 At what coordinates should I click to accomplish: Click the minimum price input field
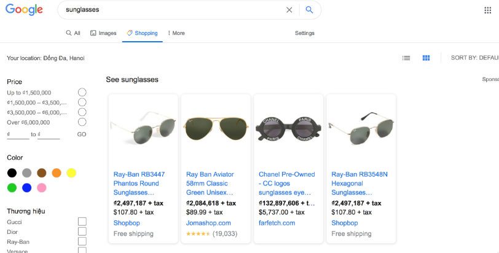(x=18, y=134)
